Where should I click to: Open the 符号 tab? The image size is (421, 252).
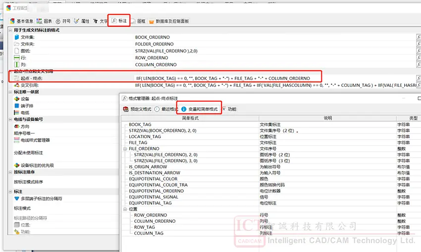[63, 21]
